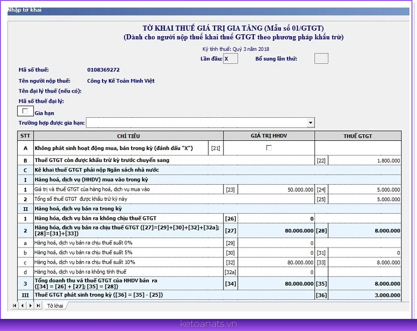Screen dimensions: 417x331
Task: Select the [36] tax arising 3.000.000 cell
Action: pyautogui.click(x=364, y=295)
